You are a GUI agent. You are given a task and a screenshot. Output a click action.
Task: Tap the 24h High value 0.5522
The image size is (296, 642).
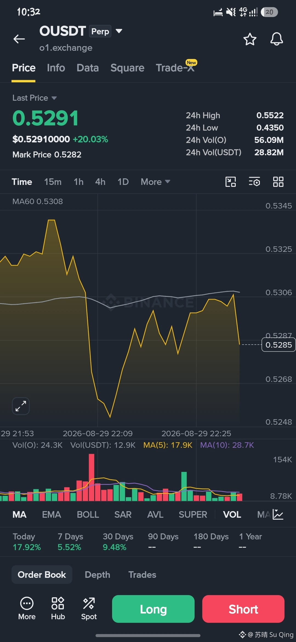click(x=270, y=115)
